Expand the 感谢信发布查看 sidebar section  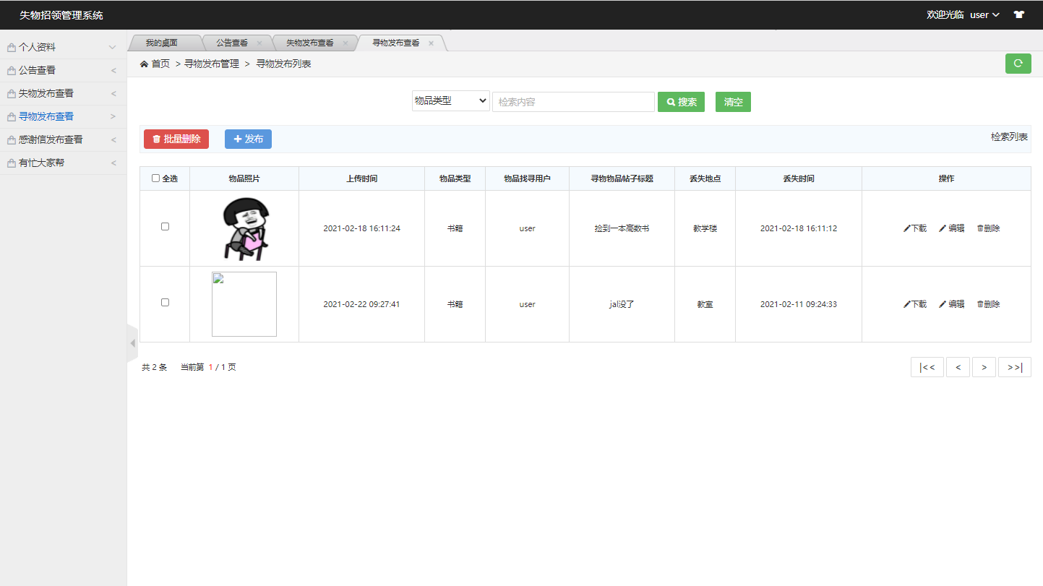tap(63, 139)
